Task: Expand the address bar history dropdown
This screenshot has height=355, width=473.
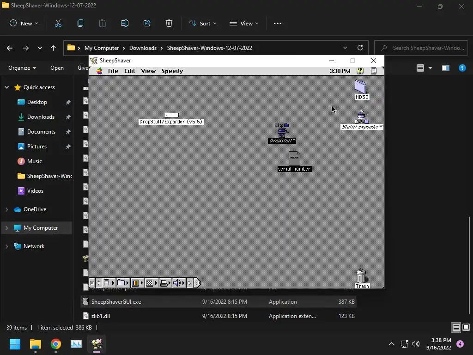Action: (x=345, y=48)
